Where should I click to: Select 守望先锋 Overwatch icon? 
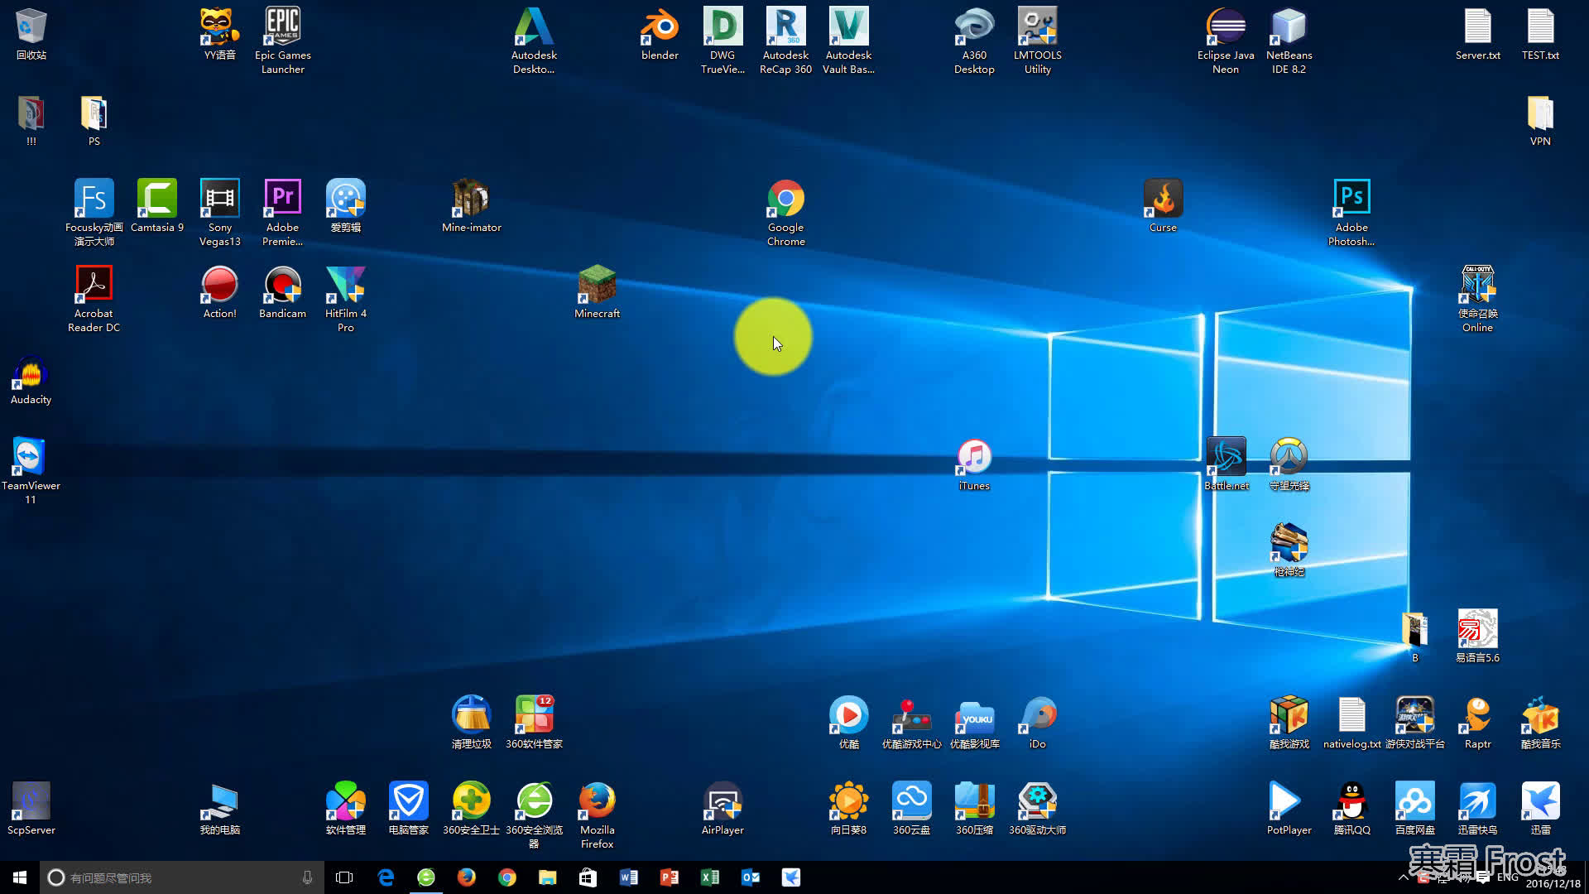click(1289, 464)
